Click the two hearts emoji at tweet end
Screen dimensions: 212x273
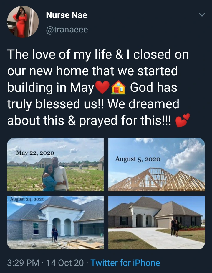(x=183, y=120)
